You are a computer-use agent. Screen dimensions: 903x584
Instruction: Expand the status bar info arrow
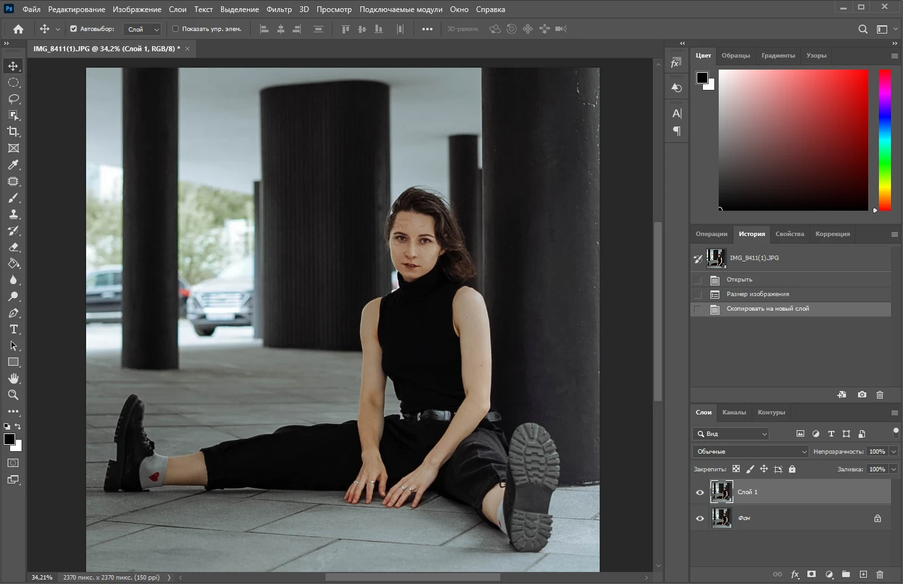click(169, 577)
